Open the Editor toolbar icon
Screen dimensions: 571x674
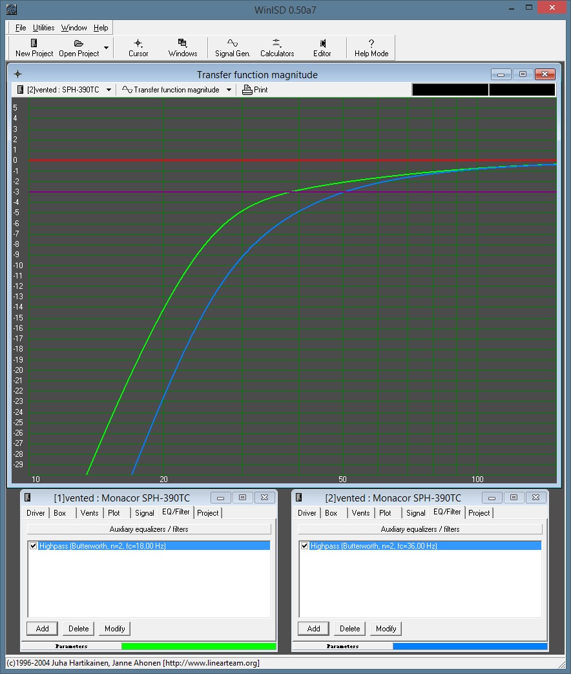pyautogui.click(x=322, y=43)
